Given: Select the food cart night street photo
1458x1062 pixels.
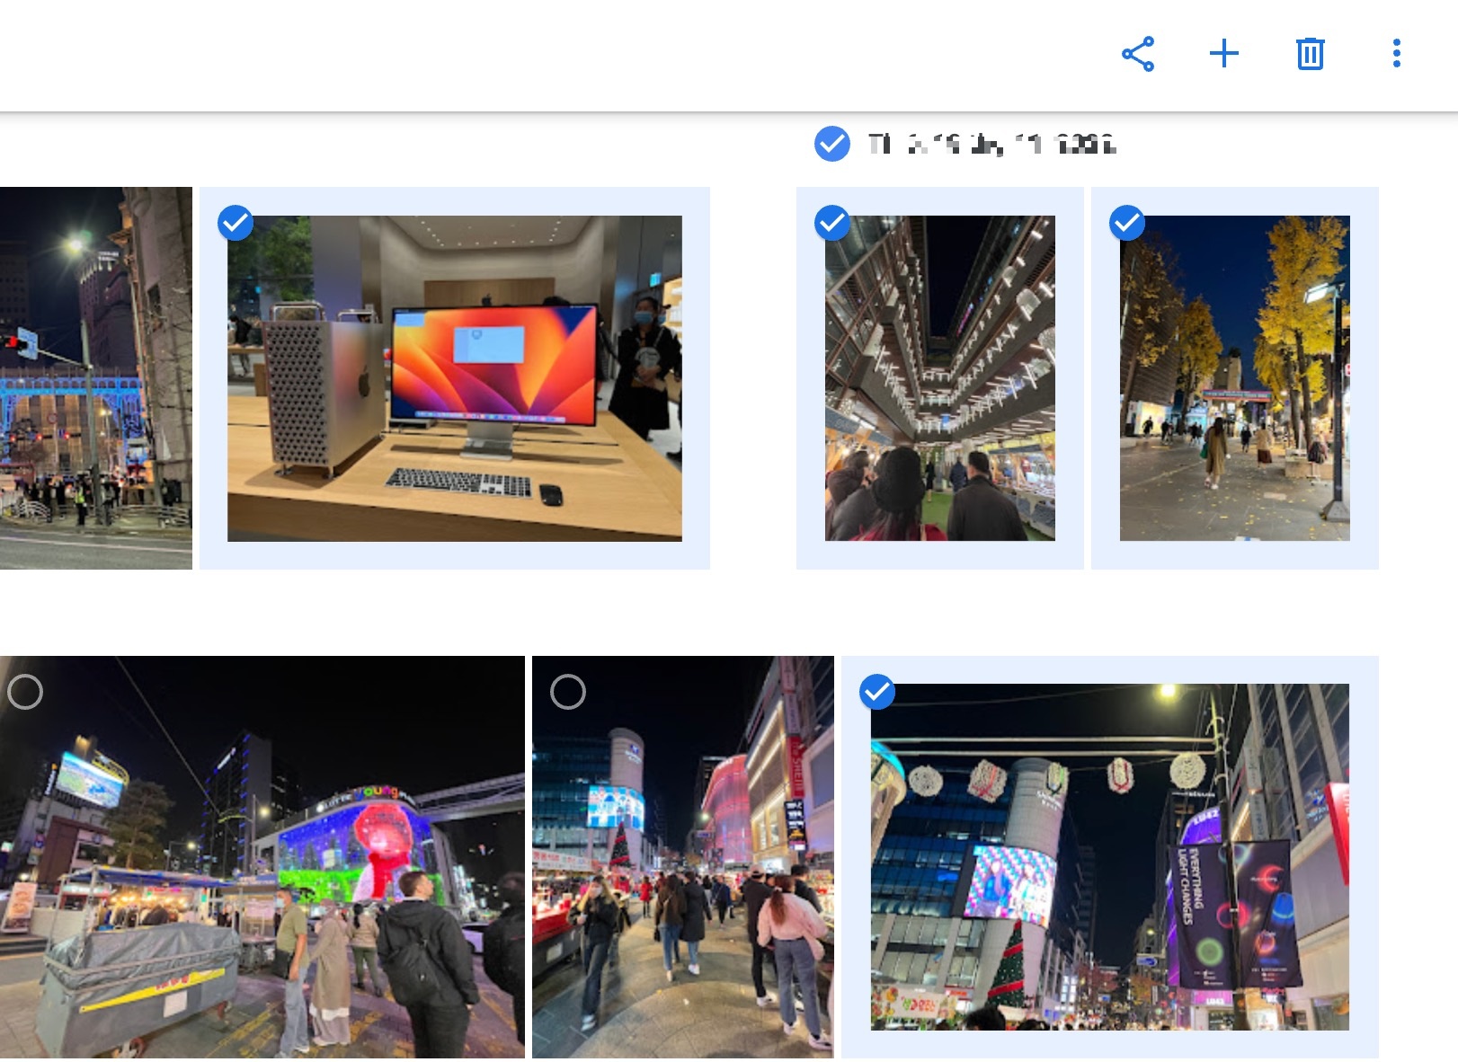Looking at the screenshot, I should click(25, 693).
